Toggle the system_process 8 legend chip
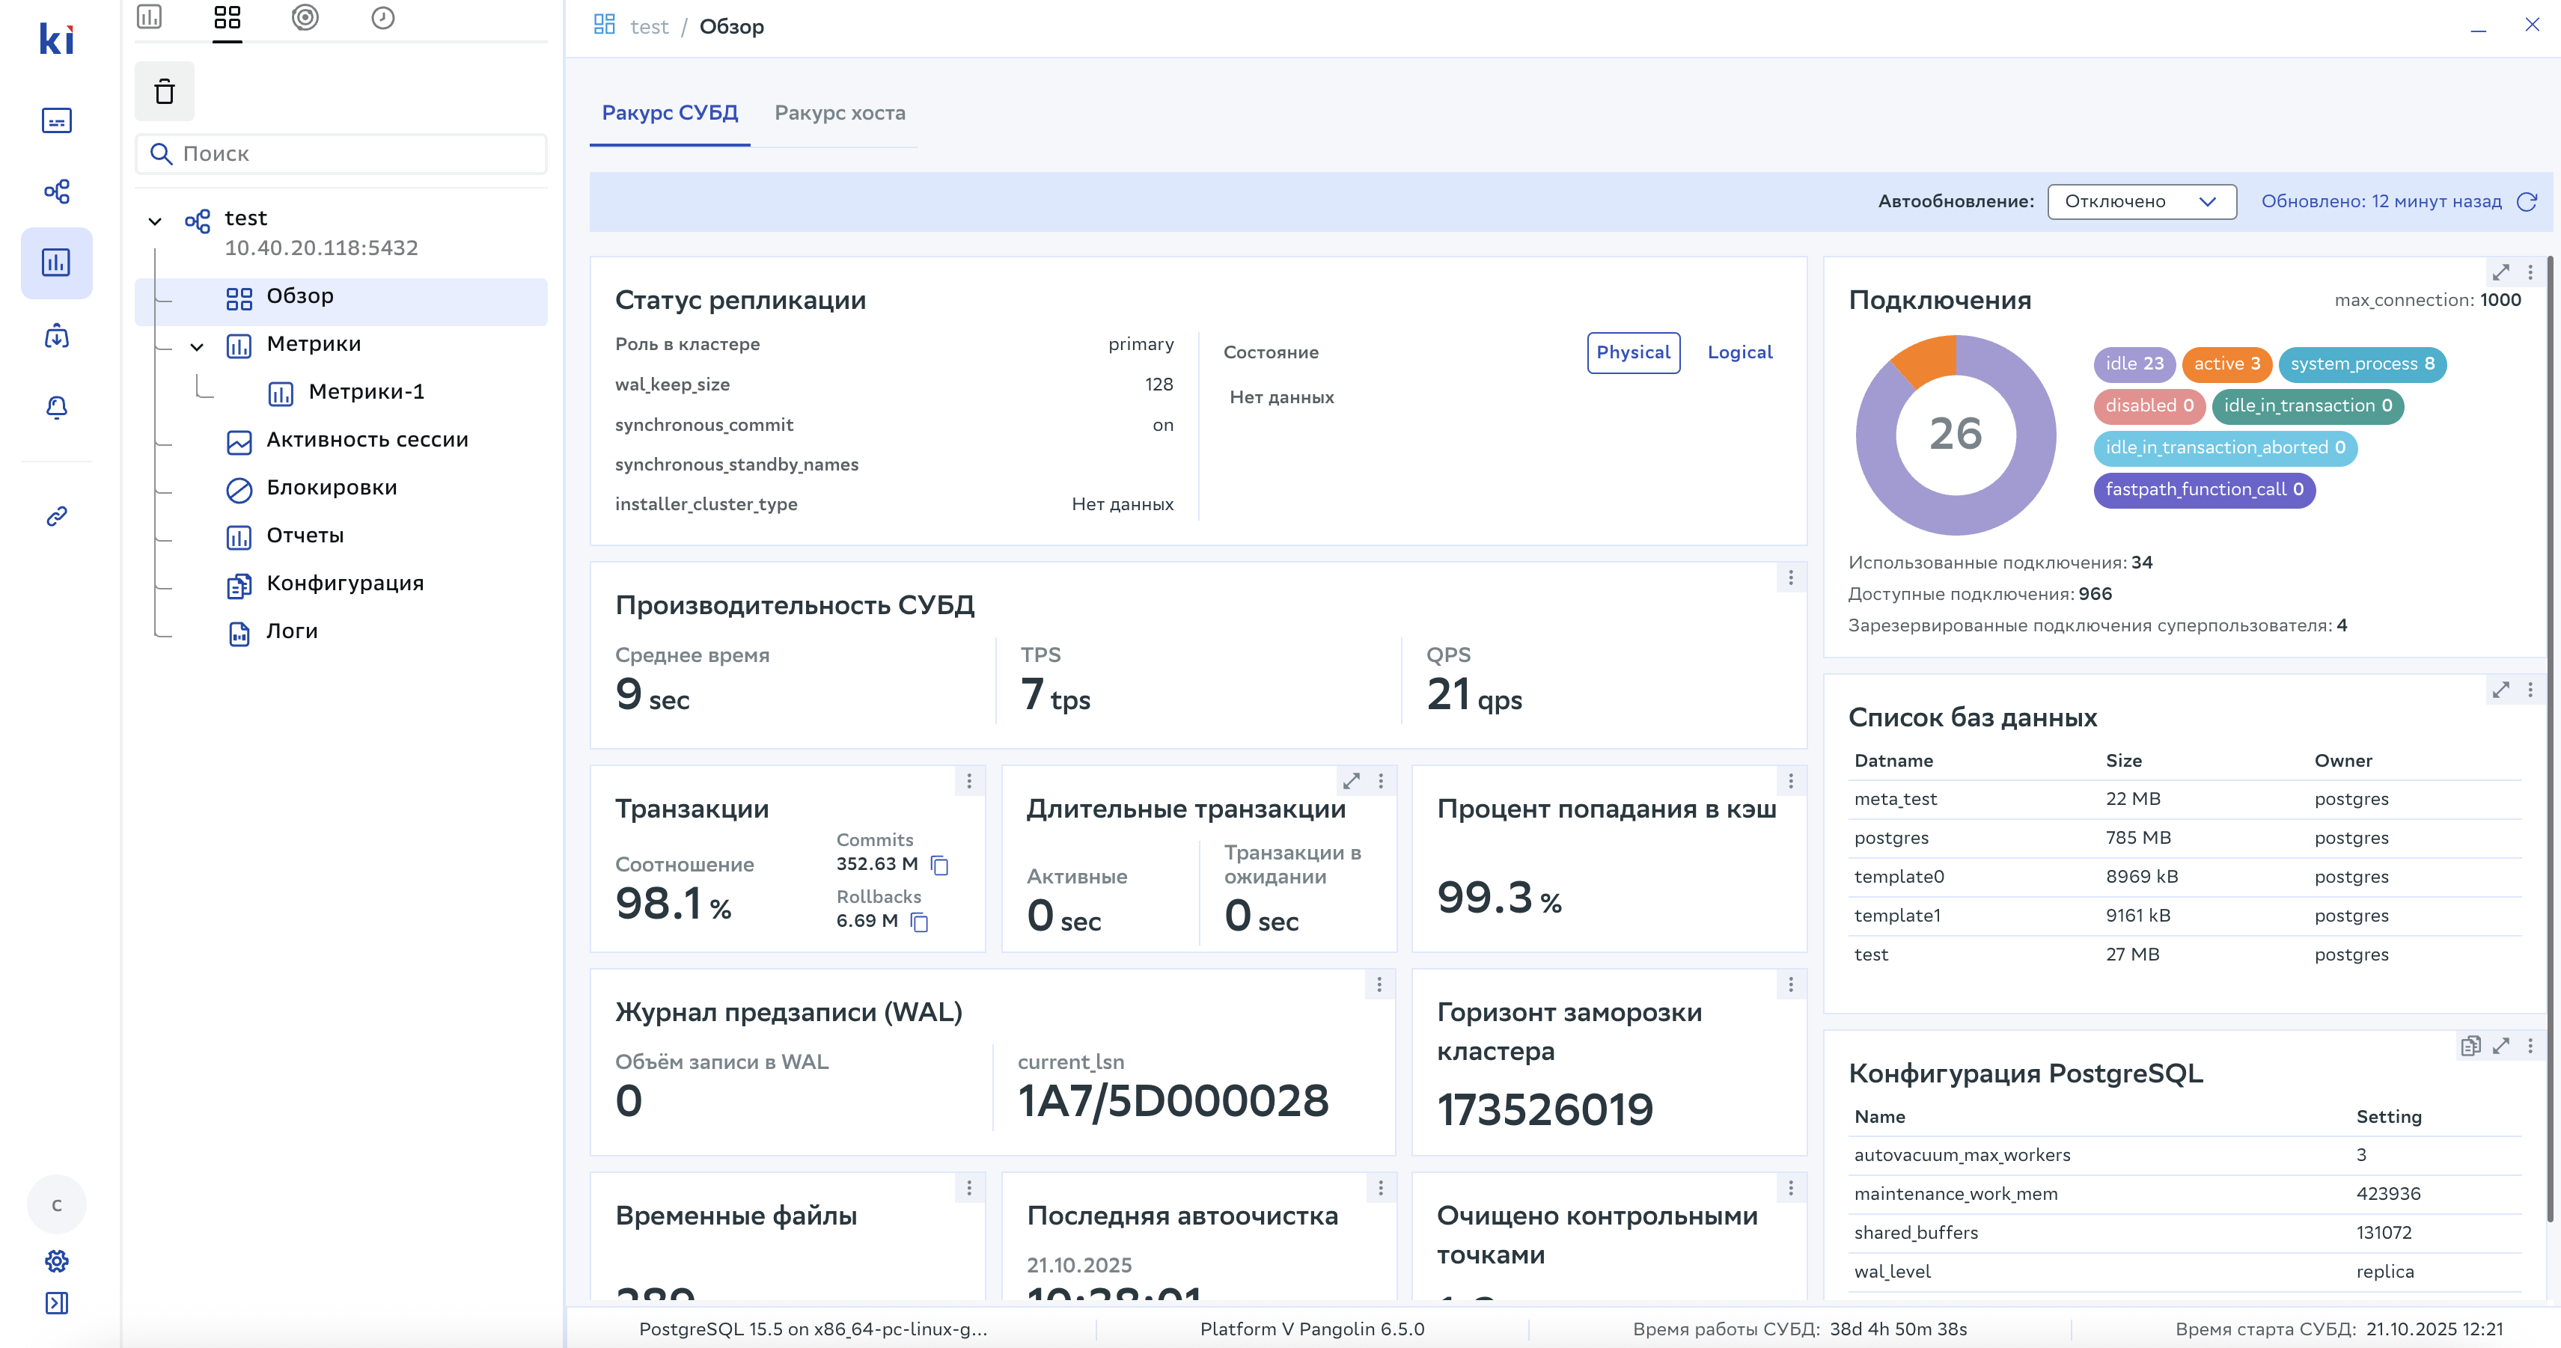Image resolution: width=2561 pixels, height=1348 pixels. [2362, 364]
